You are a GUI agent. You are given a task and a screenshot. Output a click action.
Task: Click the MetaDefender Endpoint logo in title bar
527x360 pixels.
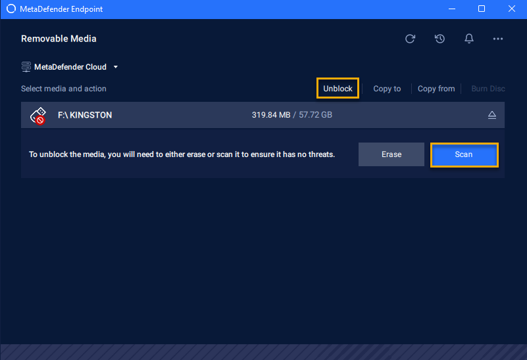pyautogui.click(x=11, y=9)
